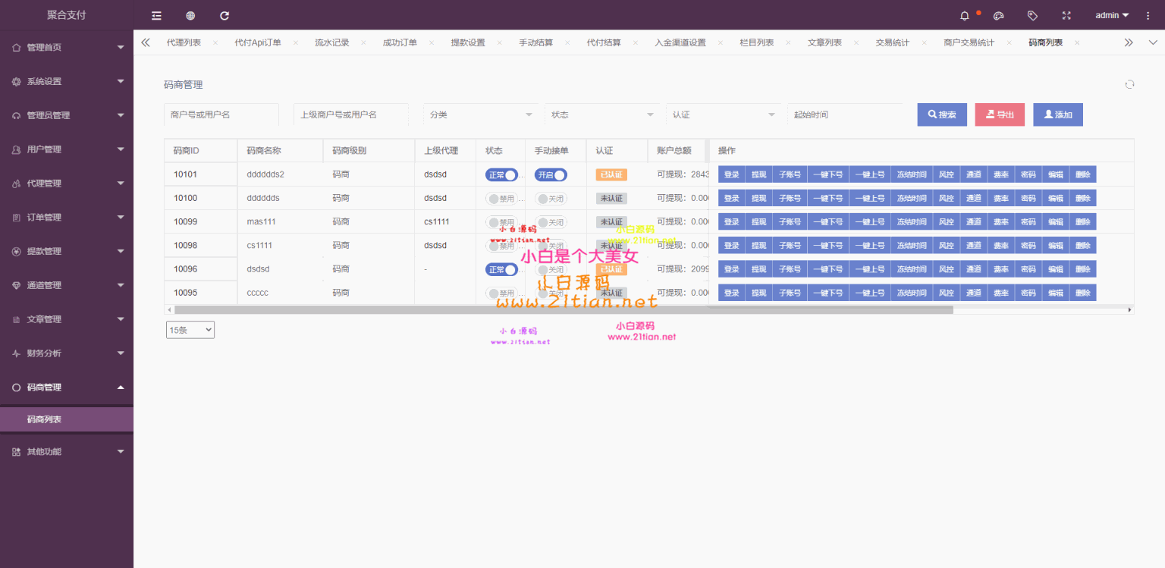Viewport: 1165px width, 568px height.
Task: Close the 代付Api订单 tab
Action: click(296, 42)
